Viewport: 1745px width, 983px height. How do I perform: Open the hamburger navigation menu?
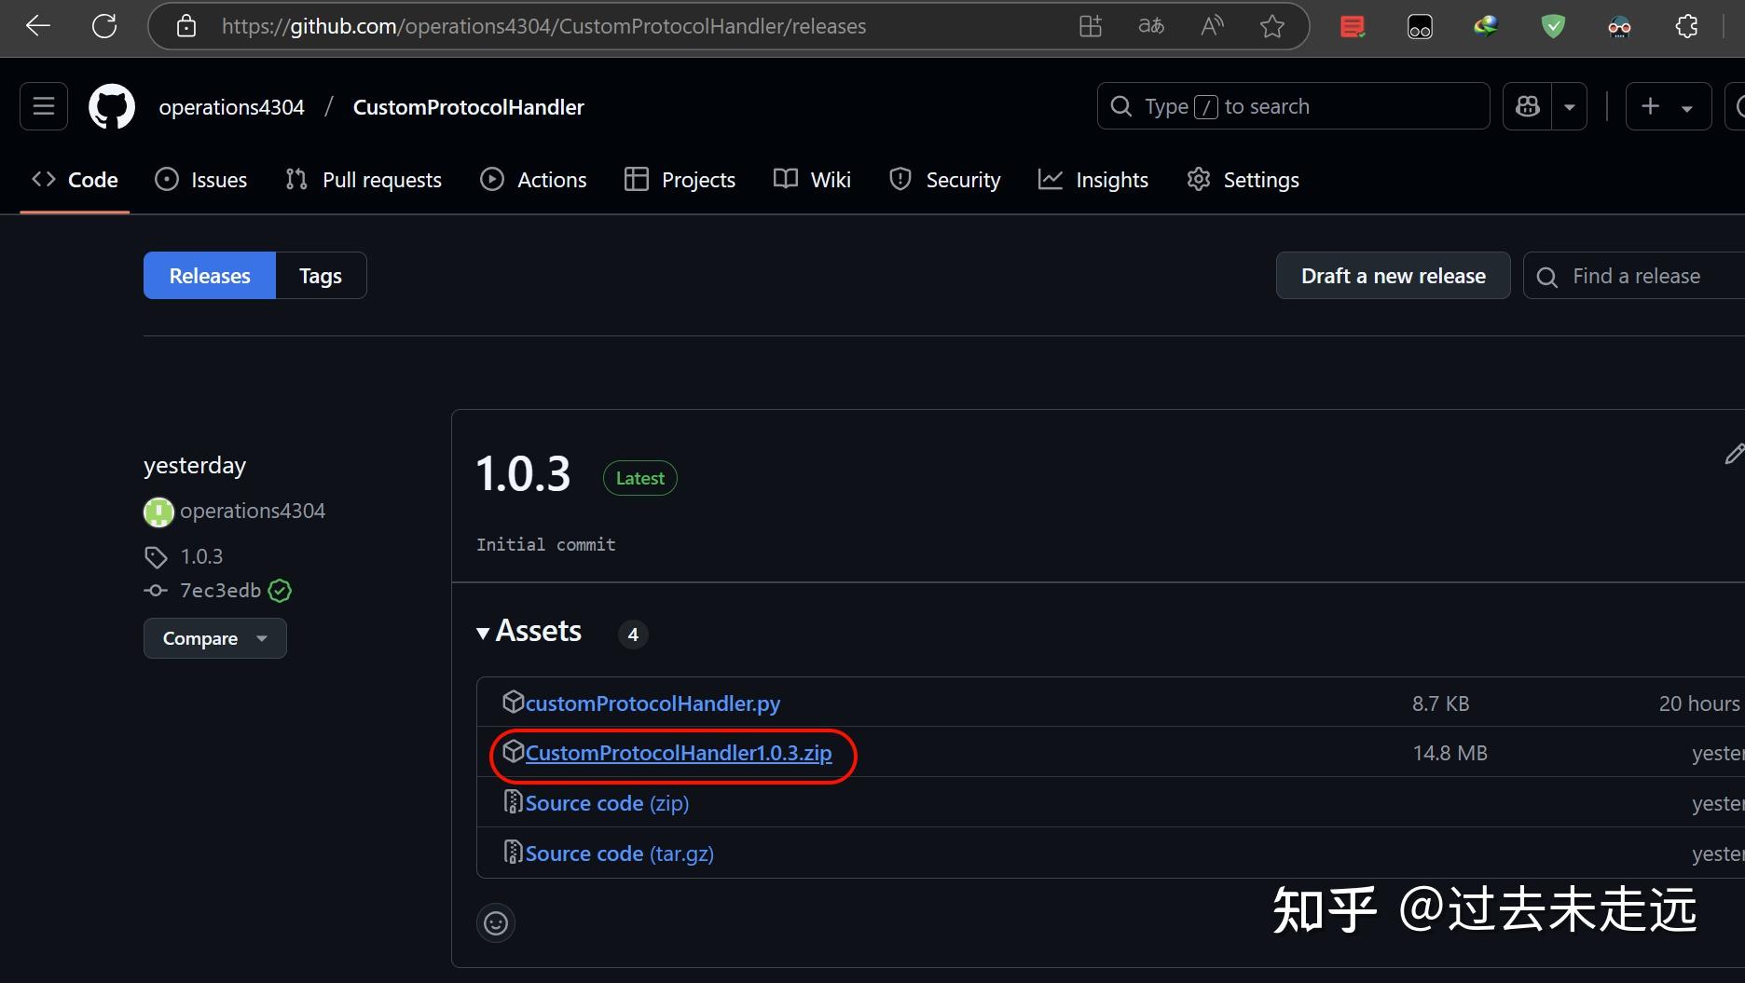43,106
